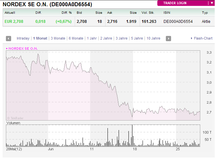Click the TRADER LOGIN button
The height and width of the screenshot is (164, 215).
tap(175, 3)
